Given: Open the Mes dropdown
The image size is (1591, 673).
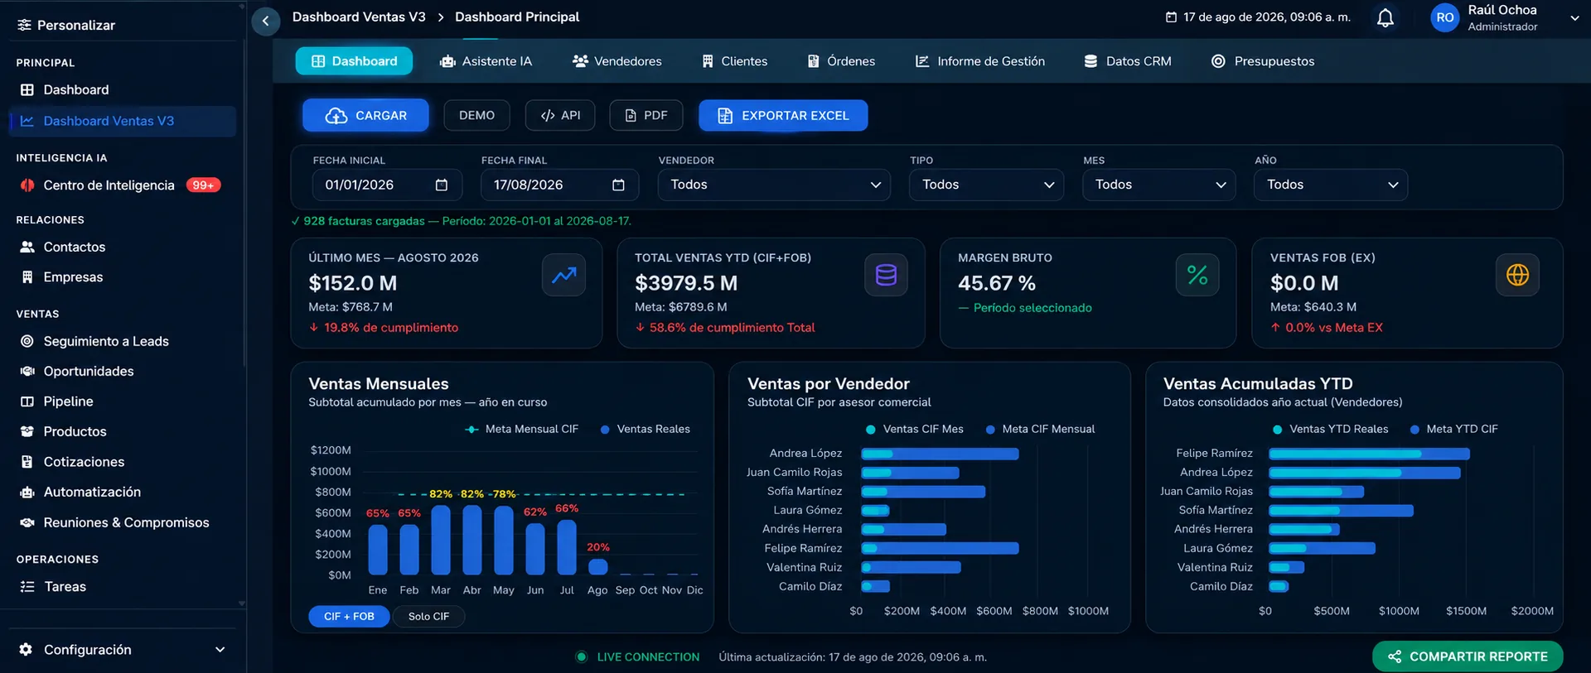Looking at the screenshot, I should (x=1159, y=185).
